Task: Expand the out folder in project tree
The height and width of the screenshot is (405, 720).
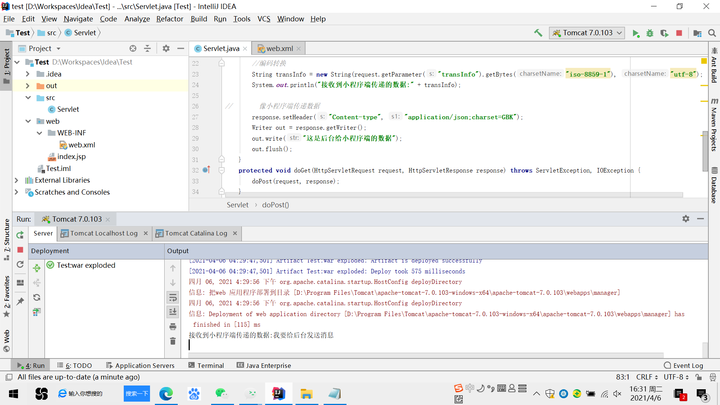Action: (28, 86)
